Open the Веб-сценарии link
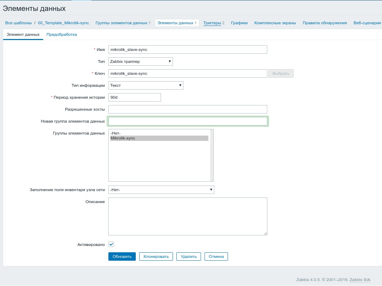382x286 pixels. [367, 23]
